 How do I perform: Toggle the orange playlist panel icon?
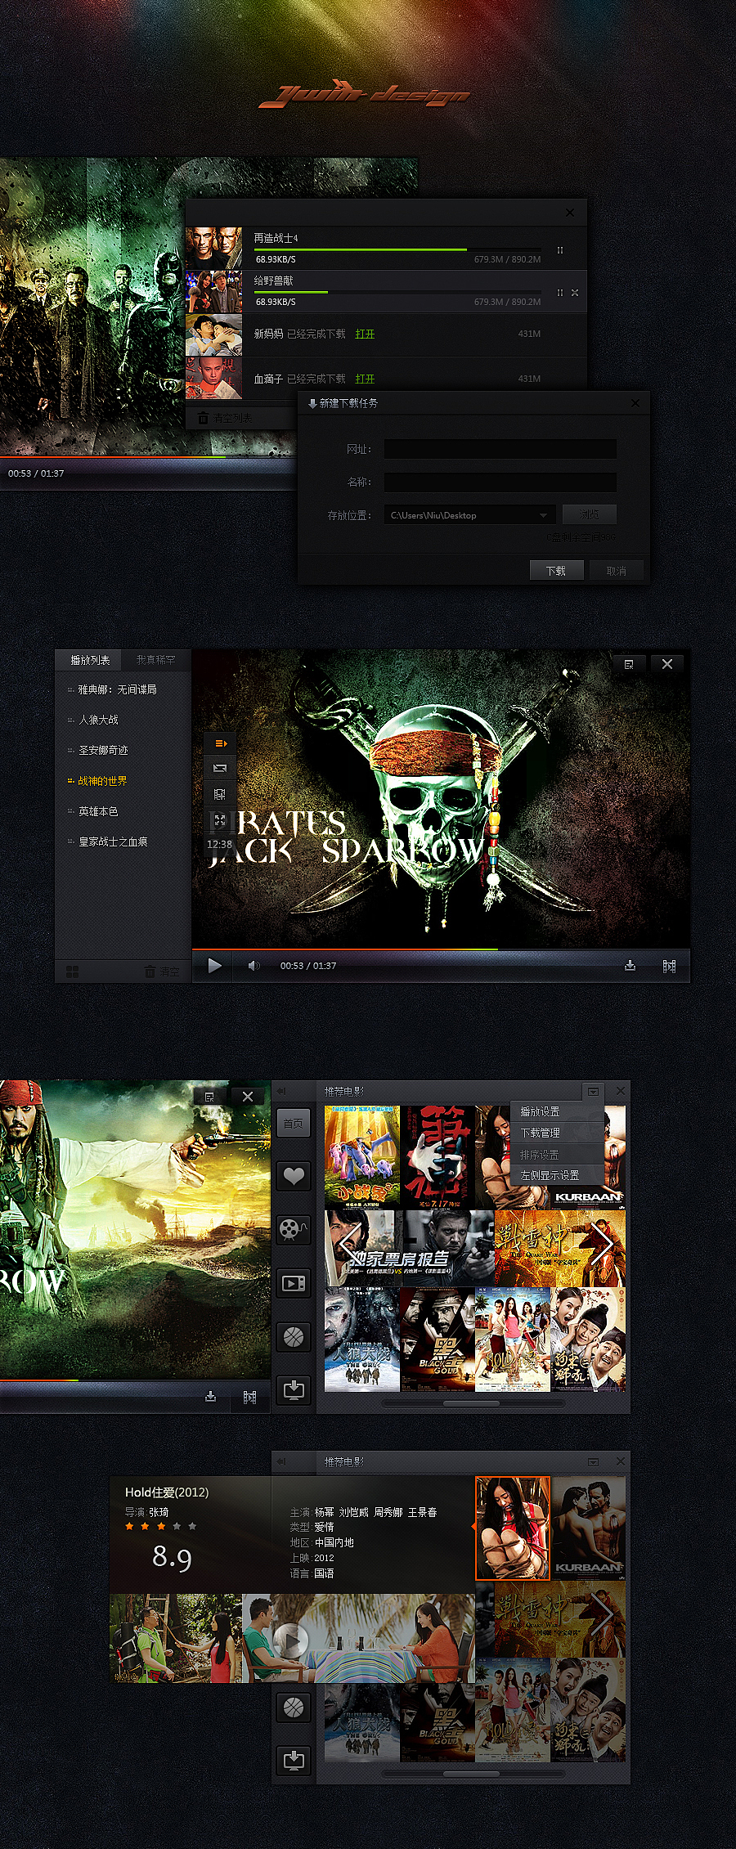tap(220, 743)
